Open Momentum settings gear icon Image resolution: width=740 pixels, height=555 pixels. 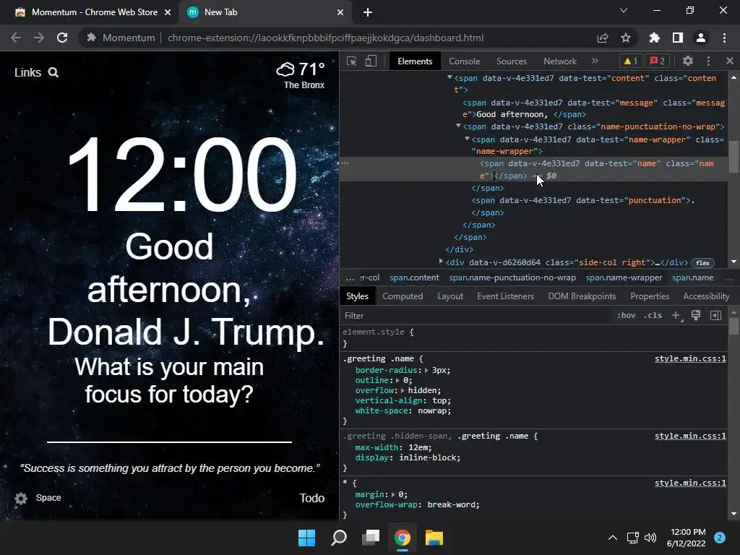pyautogui.click(x=21, y=499)
